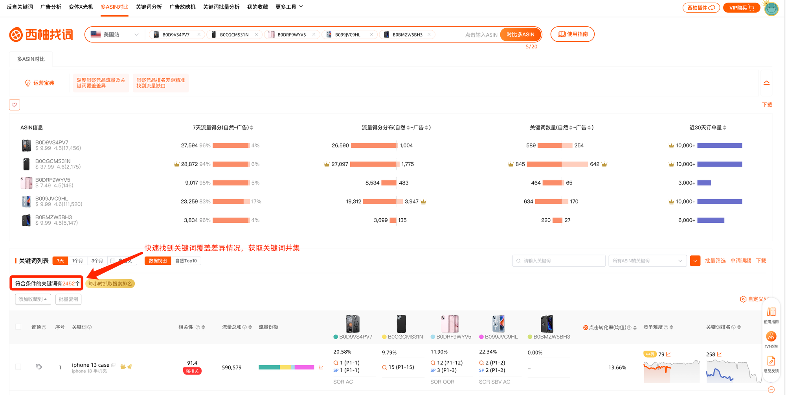
Task: Click B0BMZW5BH3 product image in keyword table header
Action: pos(547,324)
